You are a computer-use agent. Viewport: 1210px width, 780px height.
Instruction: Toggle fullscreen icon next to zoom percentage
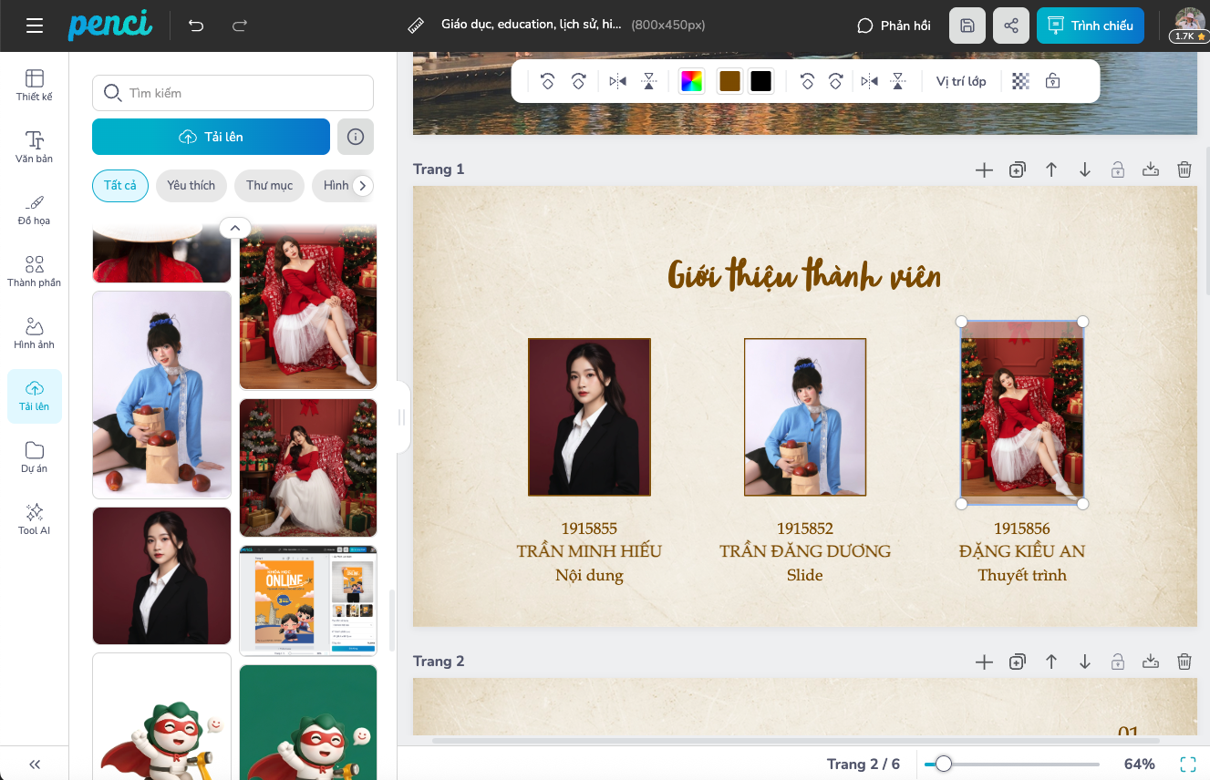coord(1187,764)
